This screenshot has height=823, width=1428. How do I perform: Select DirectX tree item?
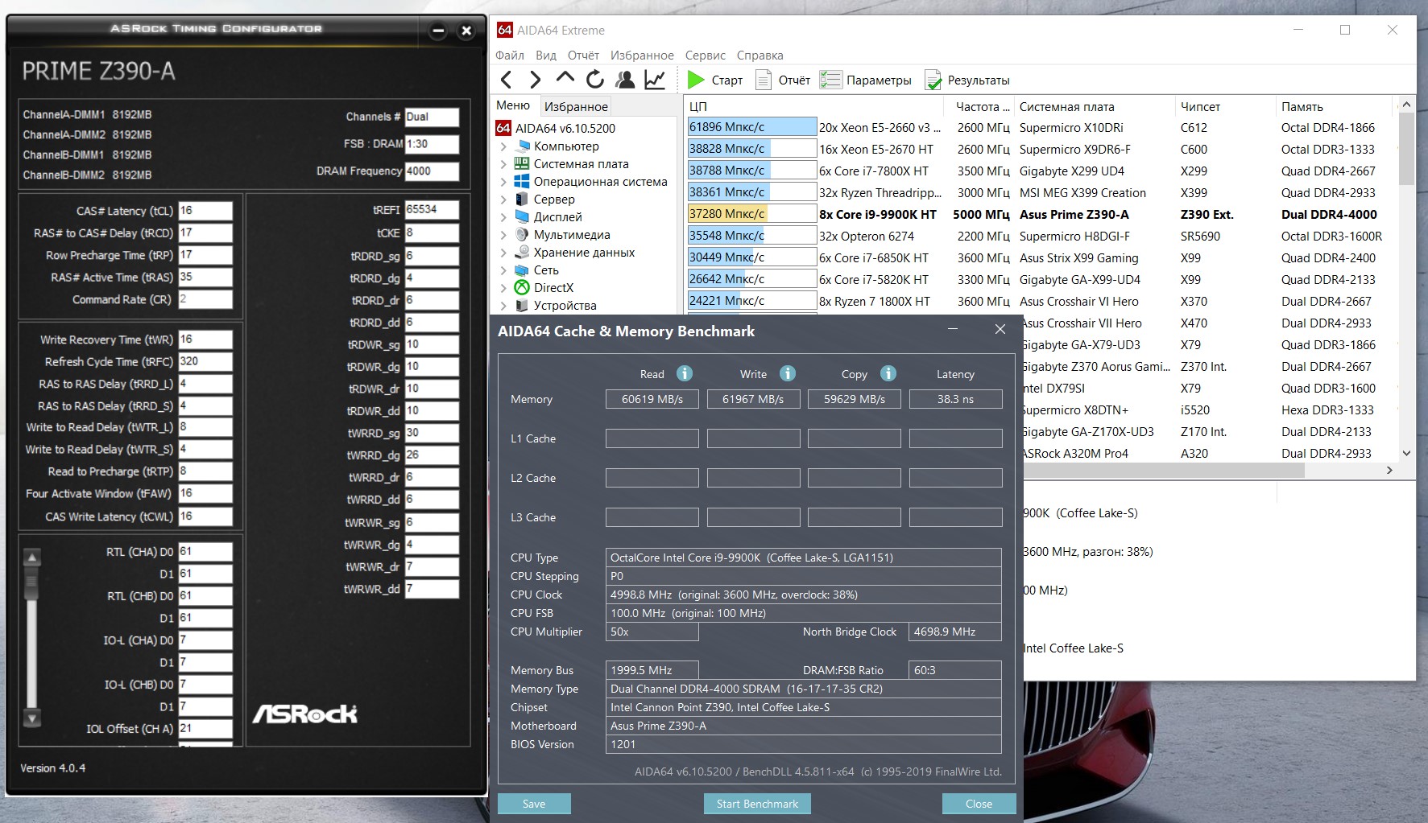point(553,287)
